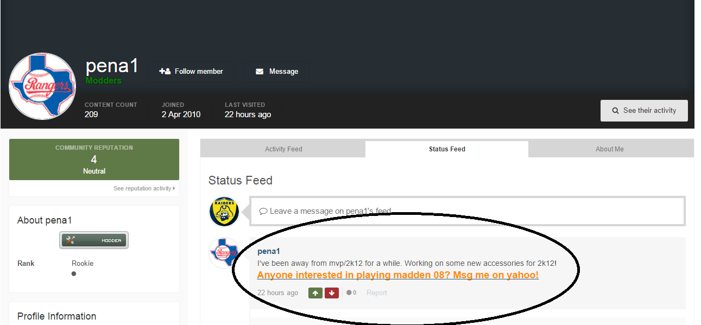Report pena1's status update
This screenshot has width=701, height=325.
377,293
